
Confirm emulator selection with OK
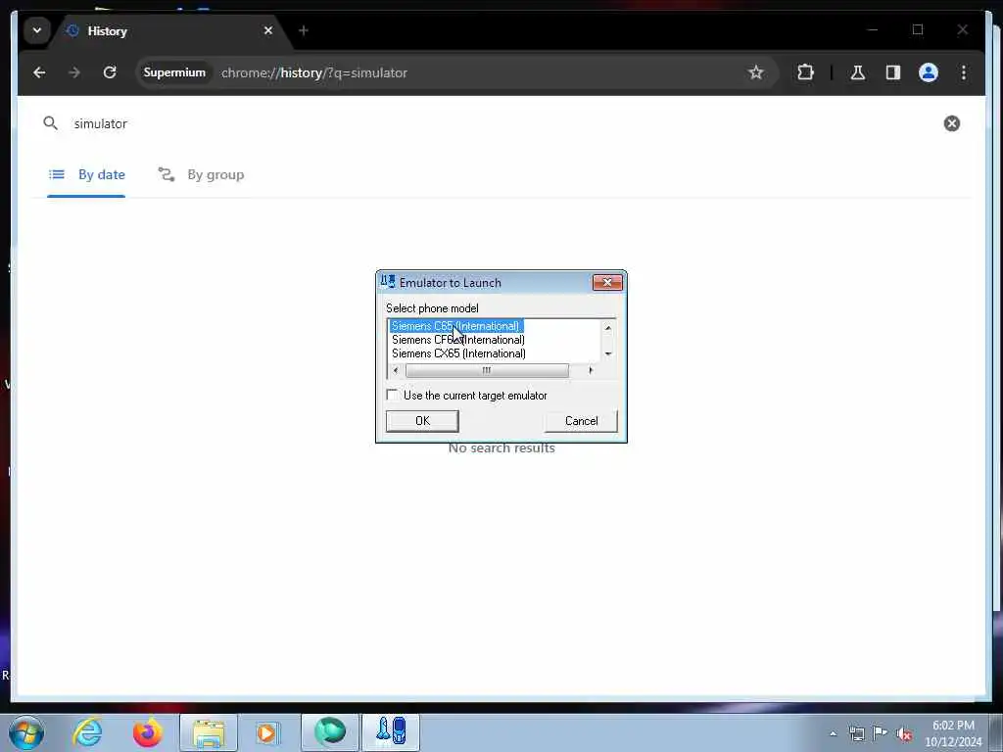click(422, 421)
